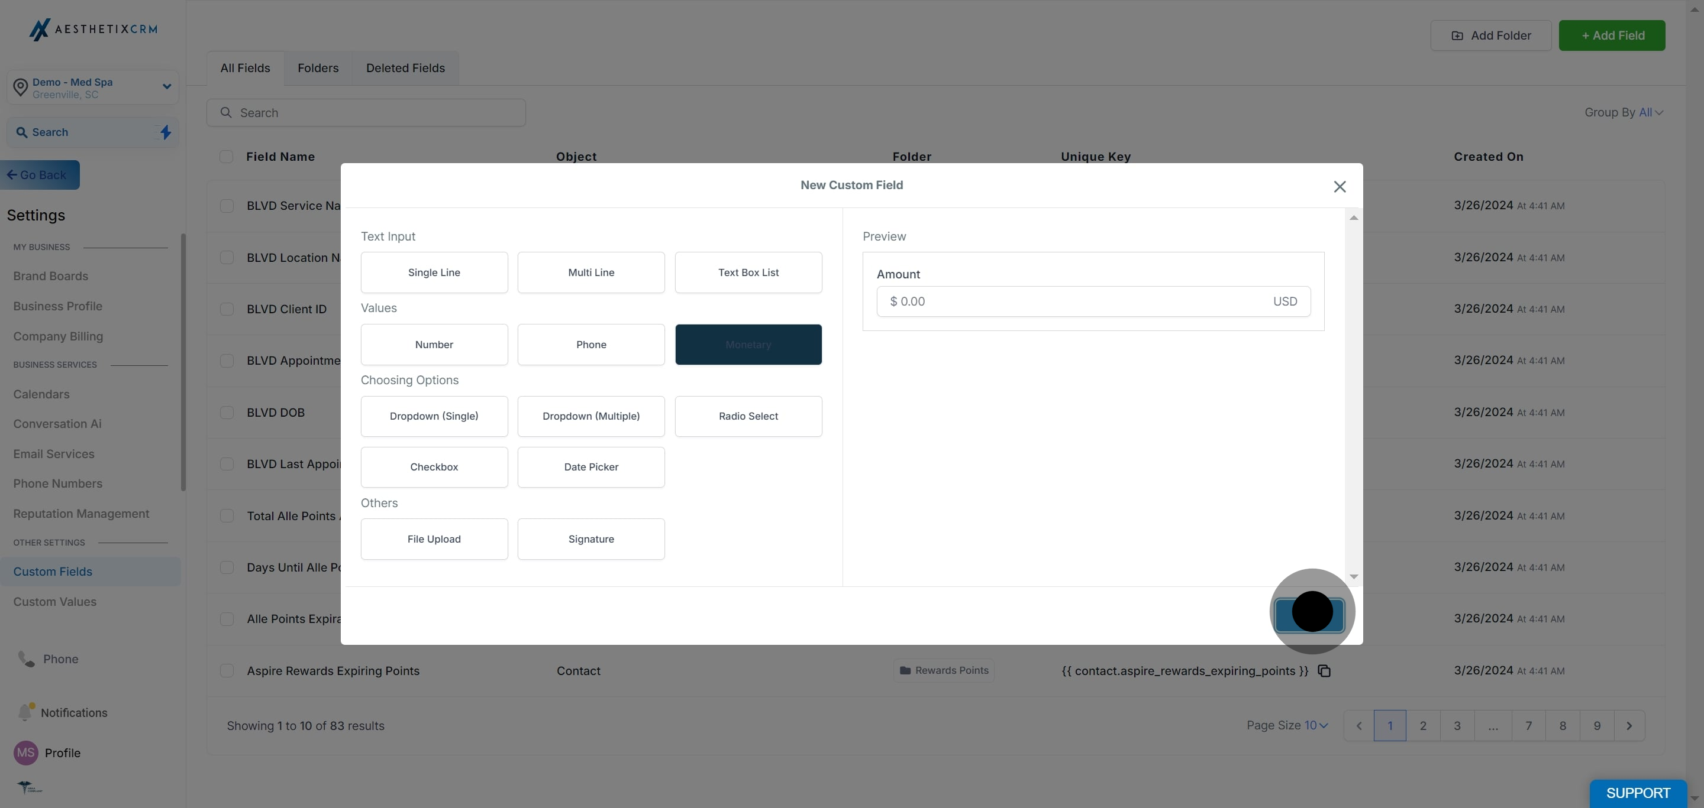The image size is (1704, 808).
Task: Switch to the Deleted Fields tab
Action: (405, 68)
